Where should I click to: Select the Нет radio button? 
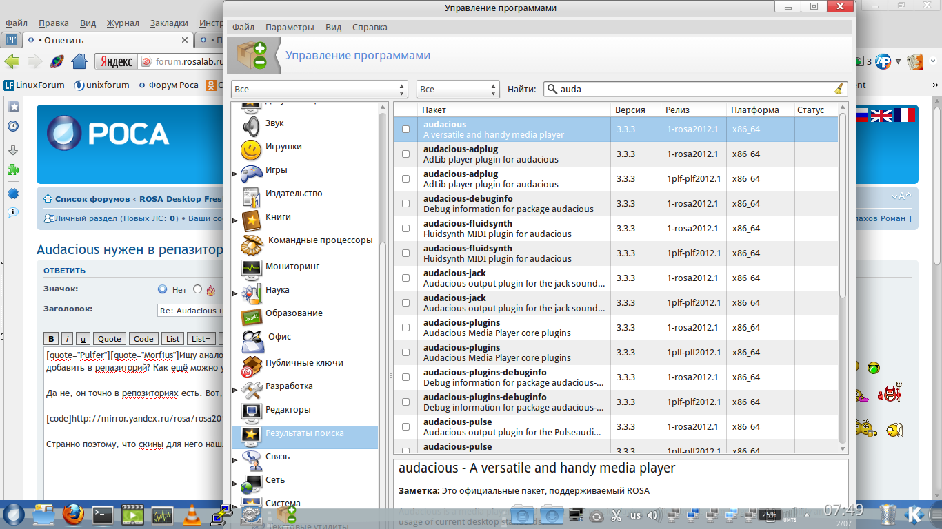click(163, 289)
